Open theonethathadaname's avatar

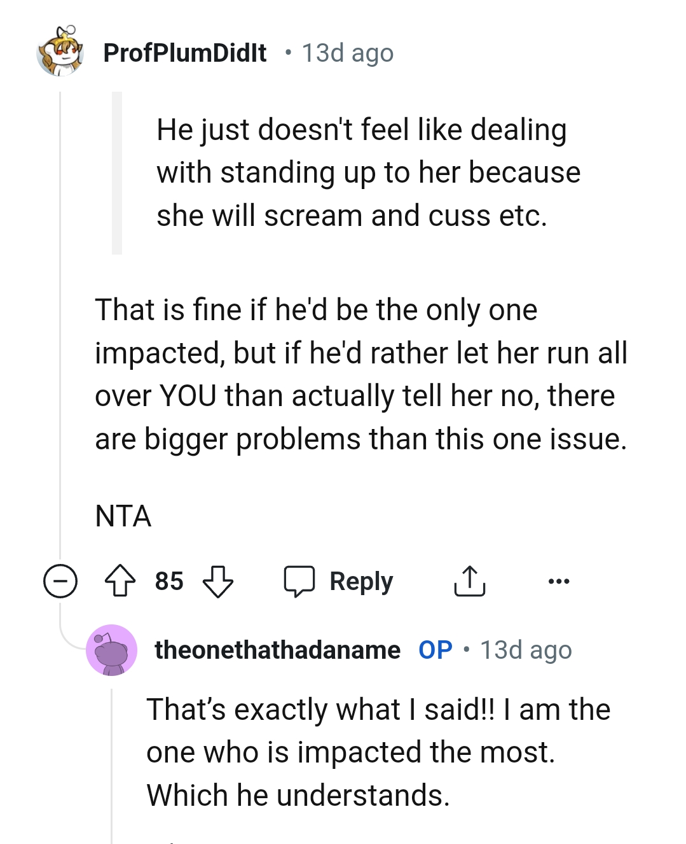(111, 650)
